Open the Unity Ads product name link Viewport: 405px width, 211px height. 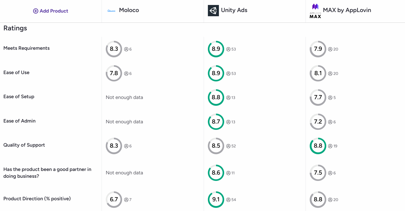pyautogui.click(x=234, y=10)
